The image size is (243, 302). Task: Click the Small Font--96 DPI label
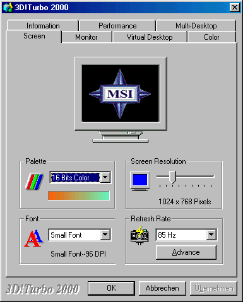(78, 254)
